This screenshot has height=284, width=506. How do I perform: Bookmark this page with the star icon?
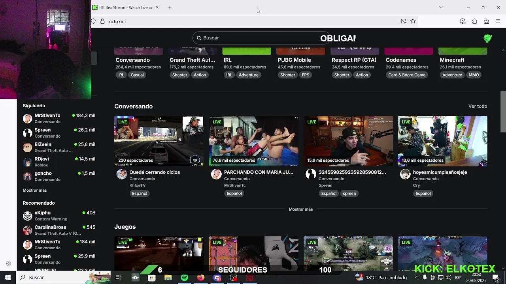pos(413,21)
